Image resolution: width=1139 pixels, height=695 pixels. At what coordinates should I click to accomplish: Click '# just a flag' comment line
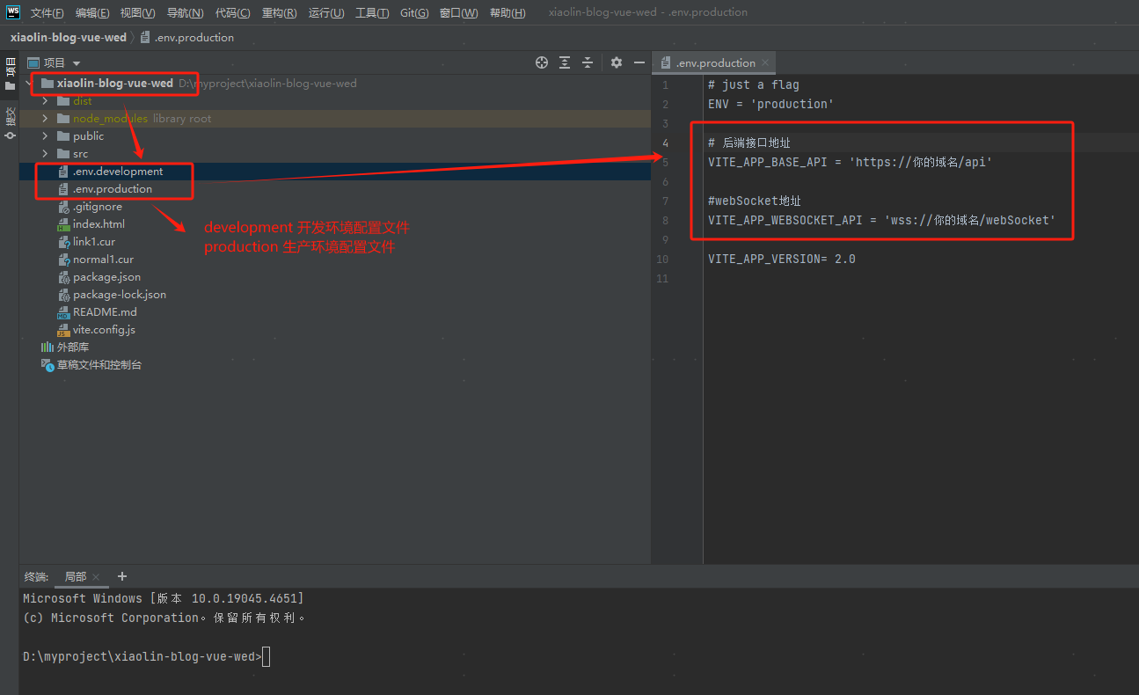coord(753,84)
